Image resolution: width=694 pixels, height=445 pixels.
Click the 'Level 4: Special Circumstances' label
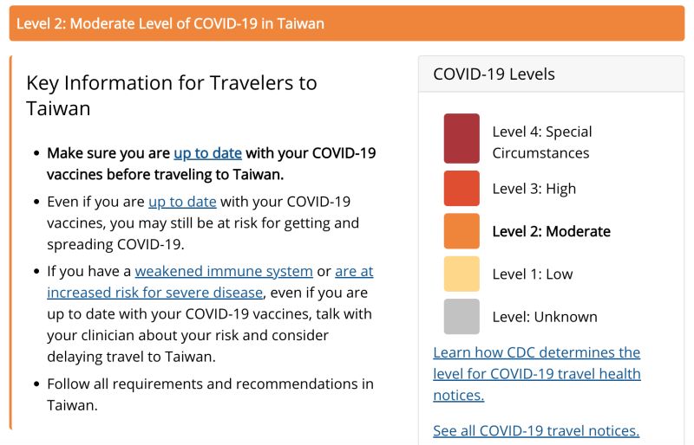point(542,142)
